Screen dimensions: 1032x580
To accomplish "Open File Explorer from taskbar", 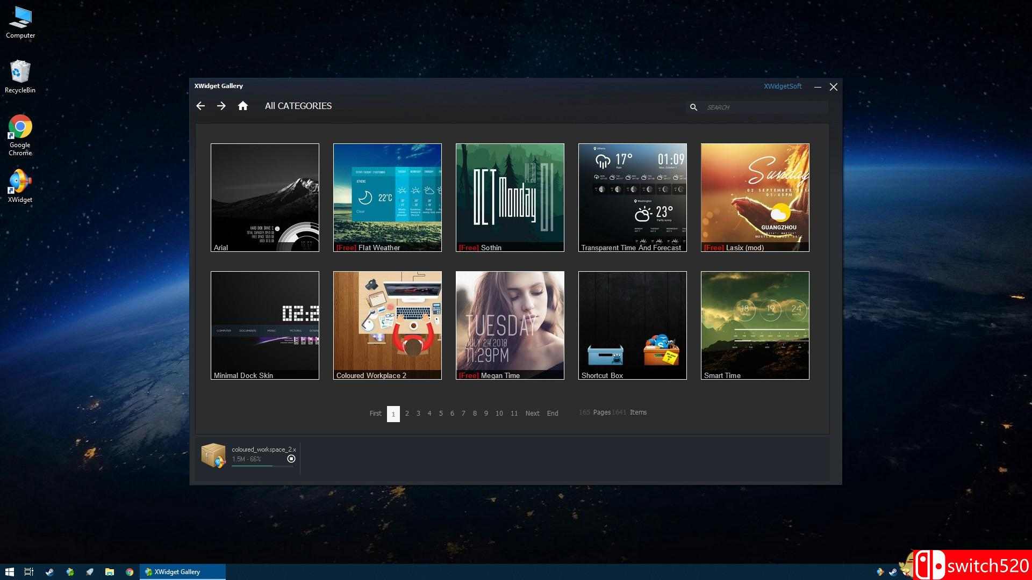I will coord(110,572).
